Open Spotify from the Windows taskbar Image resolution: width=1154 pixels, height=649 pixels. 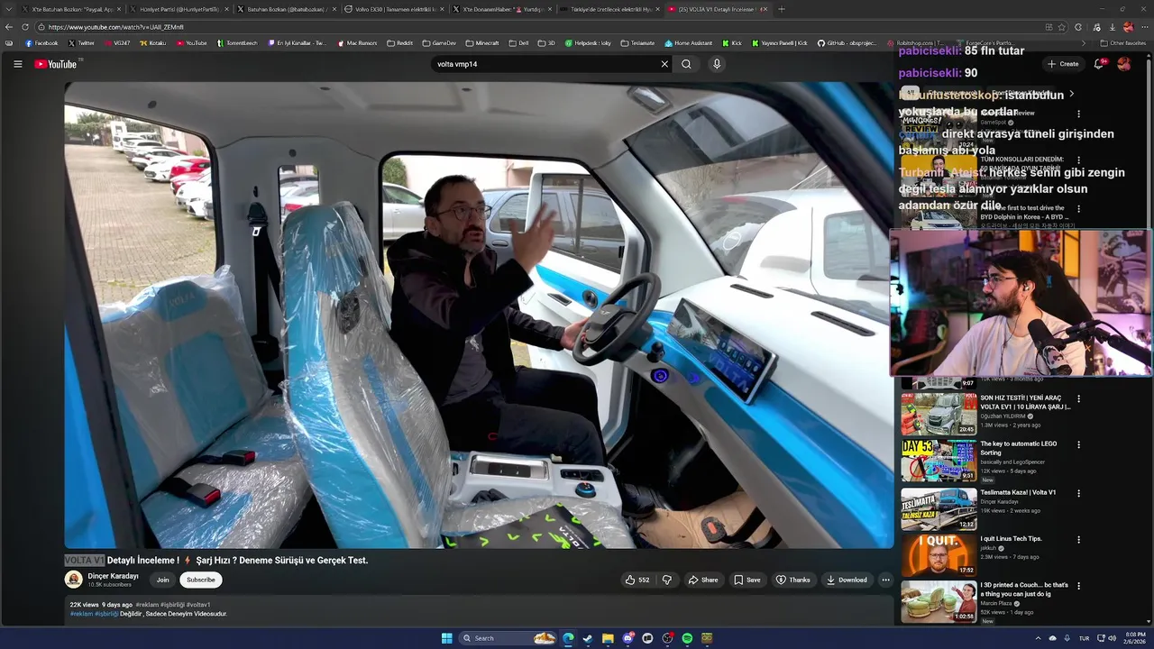(x=687, y=638)
